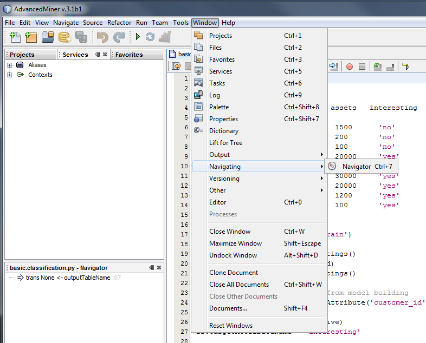Choose Log in the Window menu
Viewport: 426px width, 343px height.
pyautogui.click(x=260, y=95)
